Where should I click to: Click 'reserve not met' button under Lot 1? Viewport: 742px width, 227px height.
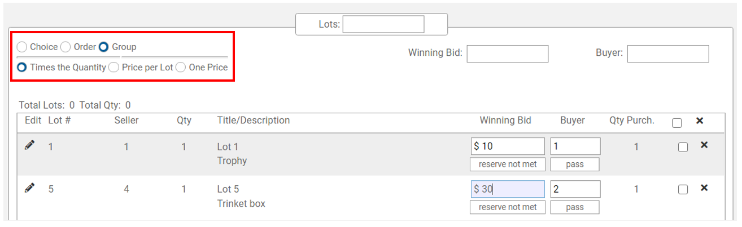507,164
